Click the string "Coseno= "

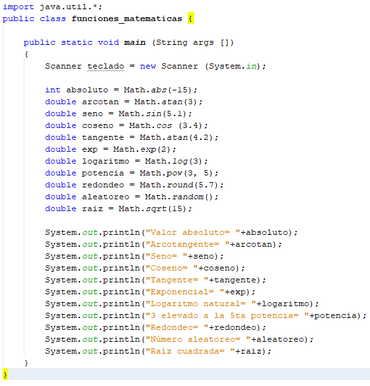[172, 268]
